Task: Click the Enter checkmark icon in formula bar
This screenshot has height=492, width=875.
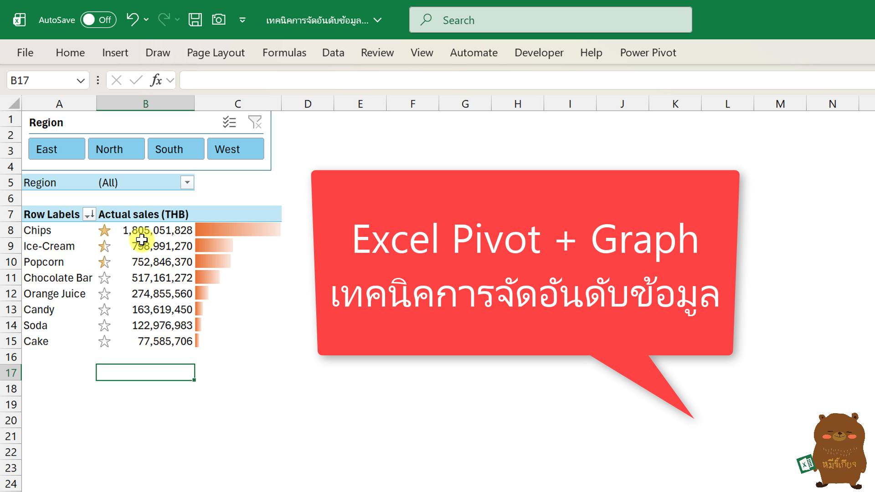Action: point(136,81)
